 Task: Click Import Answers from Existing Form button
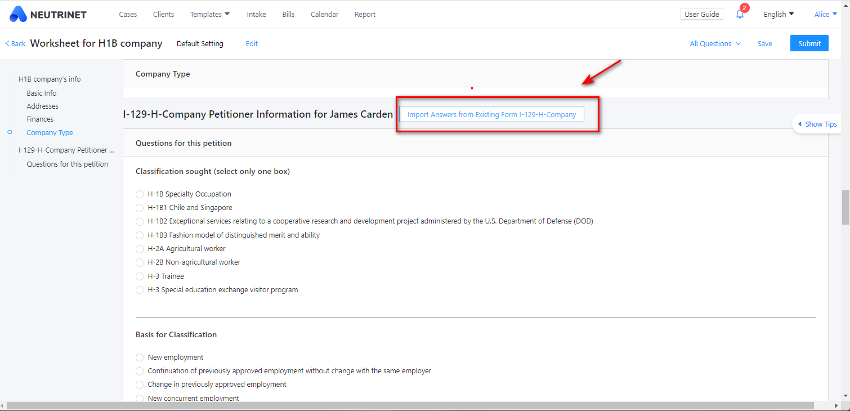click(491, 114)
